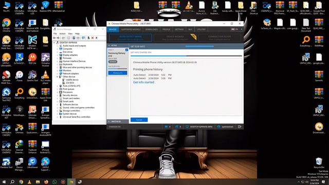Open the View menu in Device Manager

click(x=70, y=33)
